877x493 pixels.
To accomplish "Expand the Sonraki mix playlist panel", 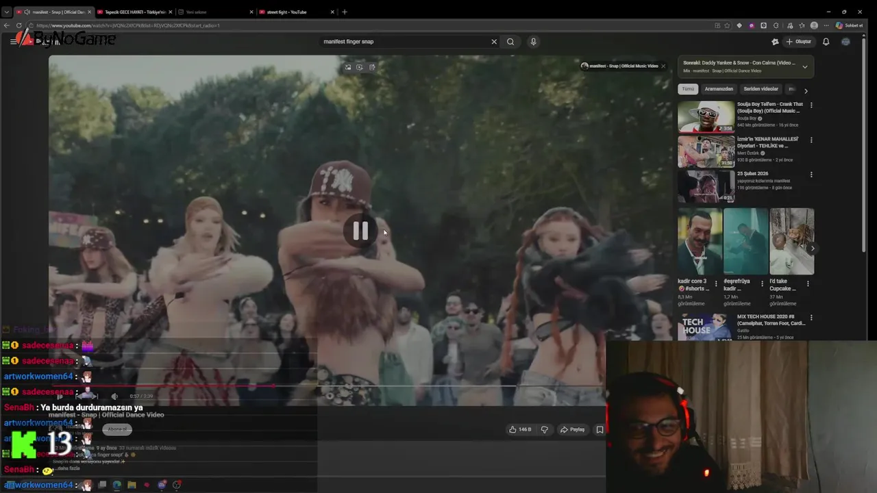I will coord(804,66).
